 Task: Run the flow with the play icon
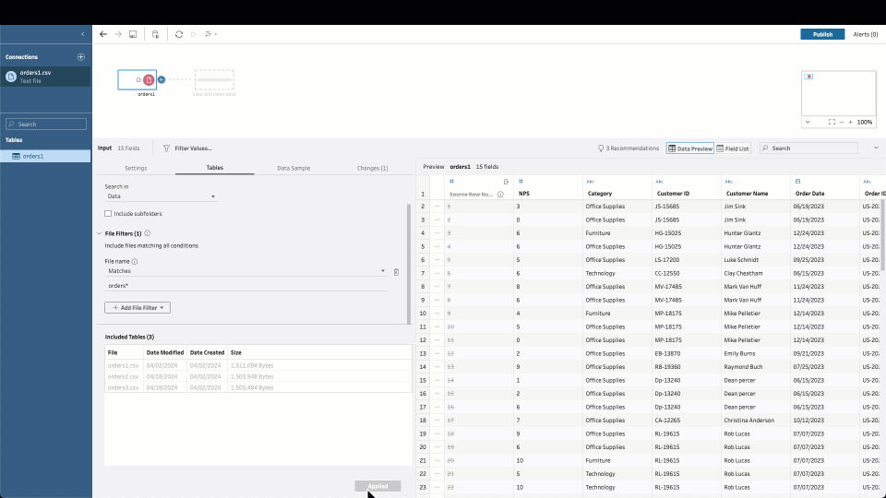pos(193,34)
